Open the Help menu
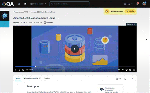The width and height of the screenshot is (150, 93). [x=128, y=4]
